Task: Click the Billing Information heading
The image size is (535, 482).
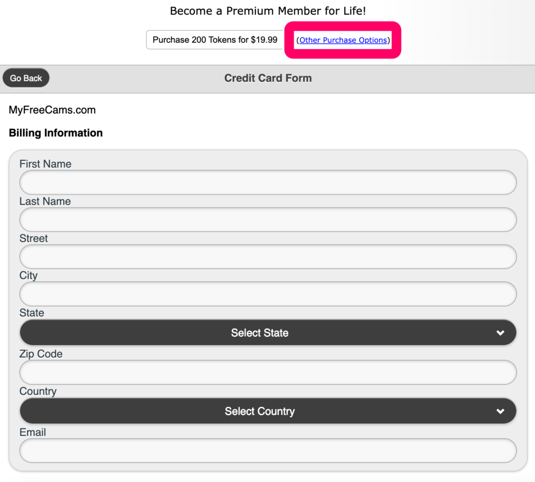Action: [56, 133]
